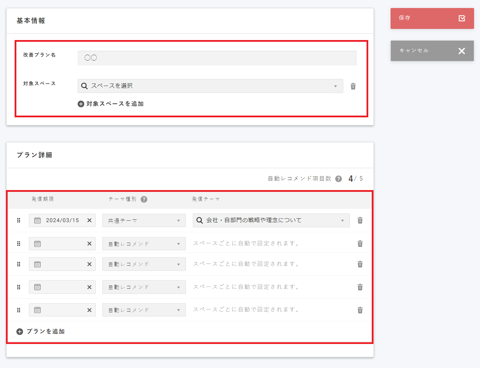Open the last 自動レコメンド type dropdown
Viewport: 480px width, 368px height.
[144, 310]
